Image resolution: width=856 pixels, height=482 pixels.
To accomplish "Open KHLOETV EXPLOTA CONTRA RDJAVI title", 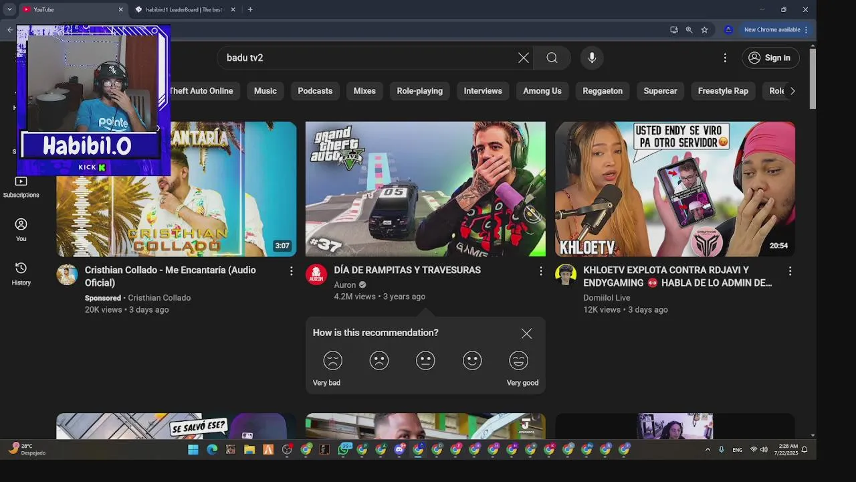I will pos(677,276).
